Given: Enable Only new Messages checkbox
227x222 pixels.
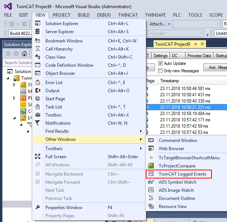Looking at the screenshot, I should pyautogui.click(x=160, y=71).
